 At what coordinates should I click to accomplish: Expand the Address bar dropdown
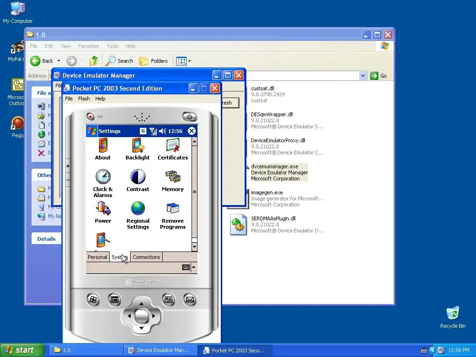point(363,76)
